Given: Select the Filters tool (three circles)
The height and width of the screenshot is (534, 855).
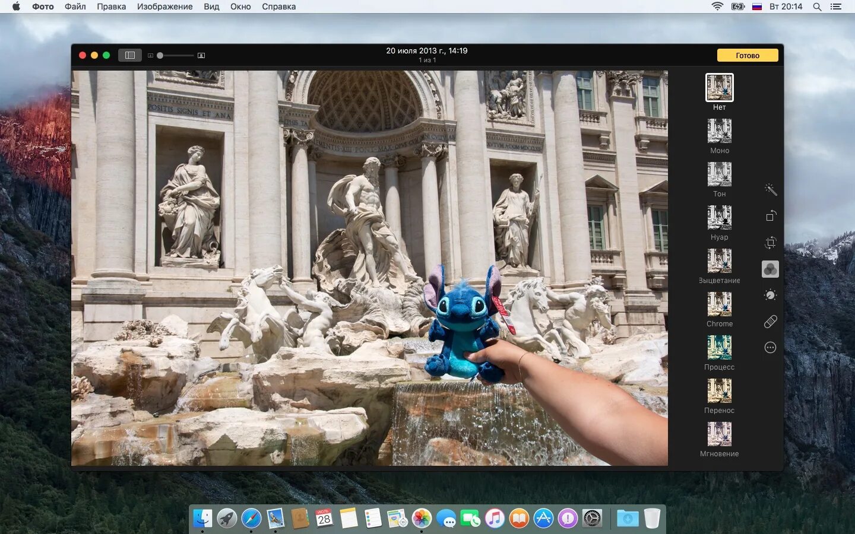Looking at the screenshot, I should [770, 269].
